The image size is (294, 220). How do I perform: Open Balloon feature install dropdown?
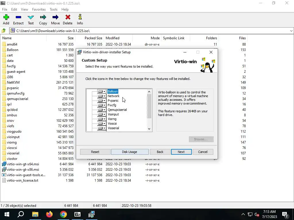click(x=102, y=91)
